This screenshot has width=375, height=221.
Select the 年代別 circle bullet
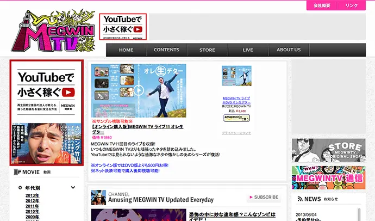tap(20, 188)
